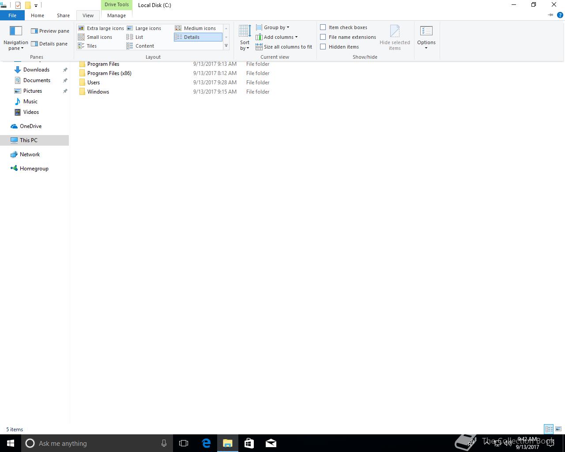
Task: Launch Microsoft Edge from taskbar
Action: pos(206,443)
